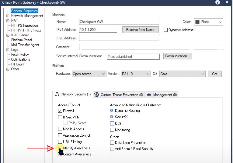
Task: Expand the Logs tree node
Action: coord(8,50)
